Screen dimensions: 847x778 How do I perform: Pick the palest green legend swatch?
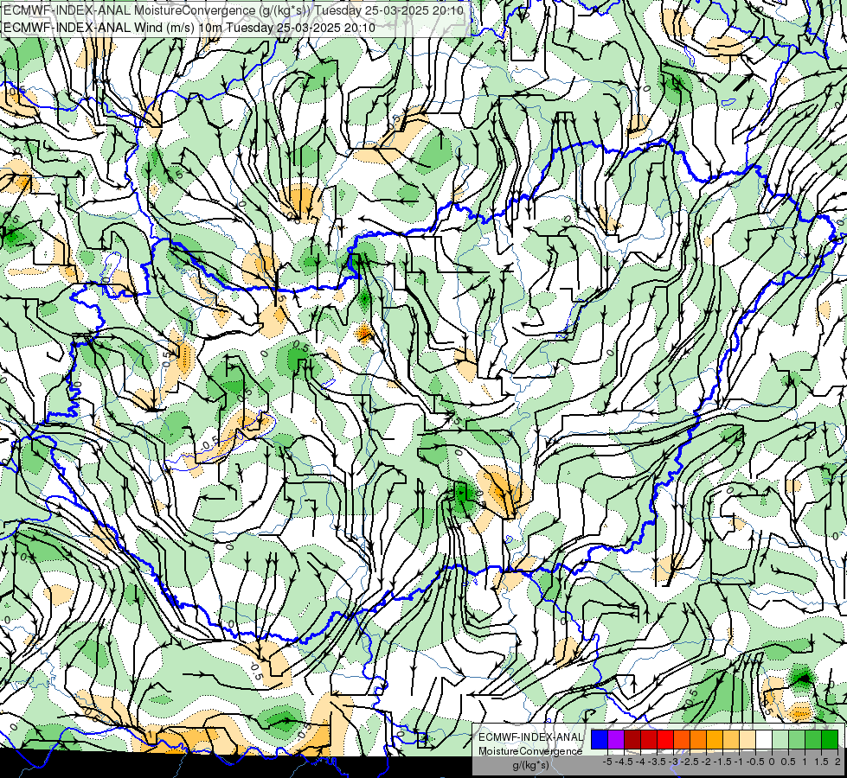780,739
